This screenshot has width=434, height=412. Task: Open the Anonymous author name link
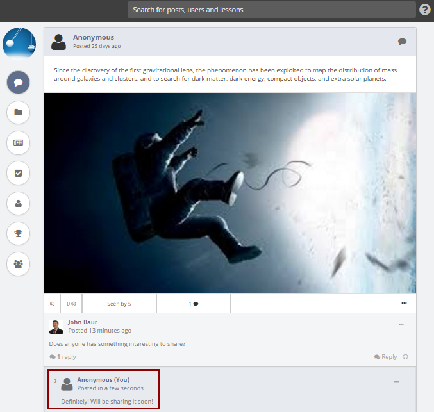tap(94, 37)
